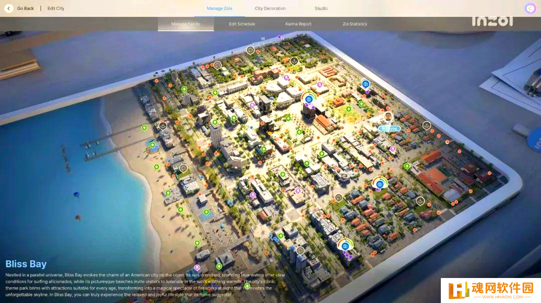The width and height of the screenshot is (541, 303).
Task: Open the Zoi Statistics sub-tab
Action: [x=355, y=24]
